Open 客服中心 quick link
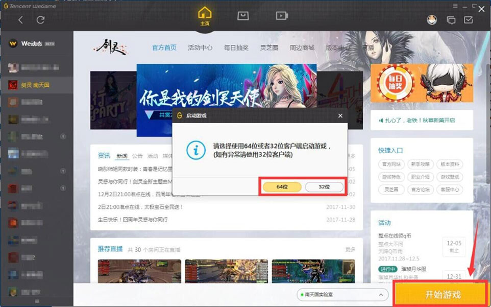The height and width of the screenshot is (307, 491). point(450,190)
